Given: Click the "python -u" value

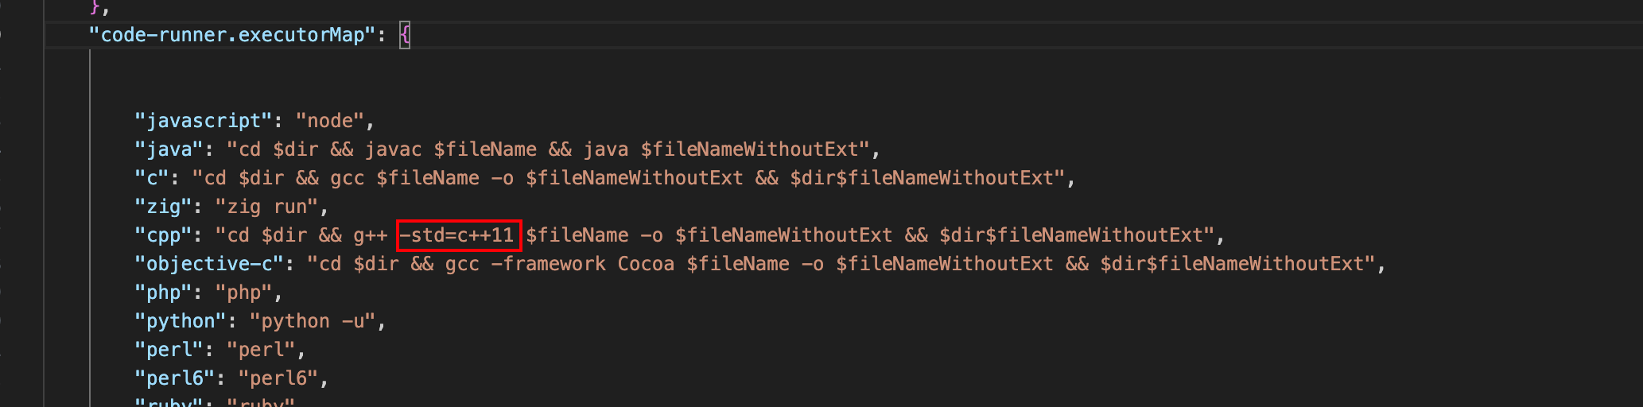Looking at the screenshot, I should pyautogui.click(x=313, y=321).
